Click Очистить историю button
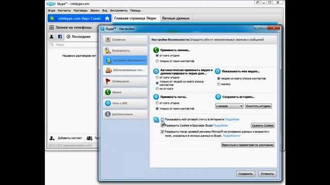This screenshot has height=185, width=330. coord(258,106)
